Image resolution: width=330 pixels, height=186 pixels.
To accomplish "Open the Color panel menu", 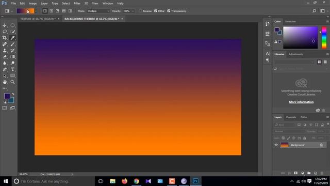I will coord(327,21).
